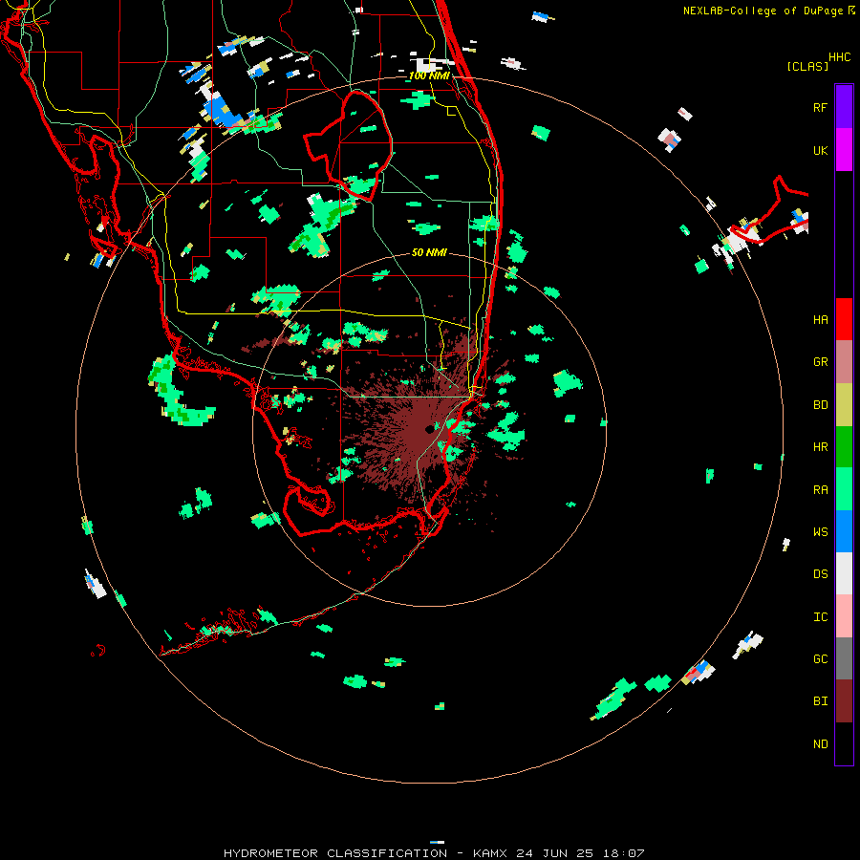
Task: Click the BD legend label
Action: 820,405
